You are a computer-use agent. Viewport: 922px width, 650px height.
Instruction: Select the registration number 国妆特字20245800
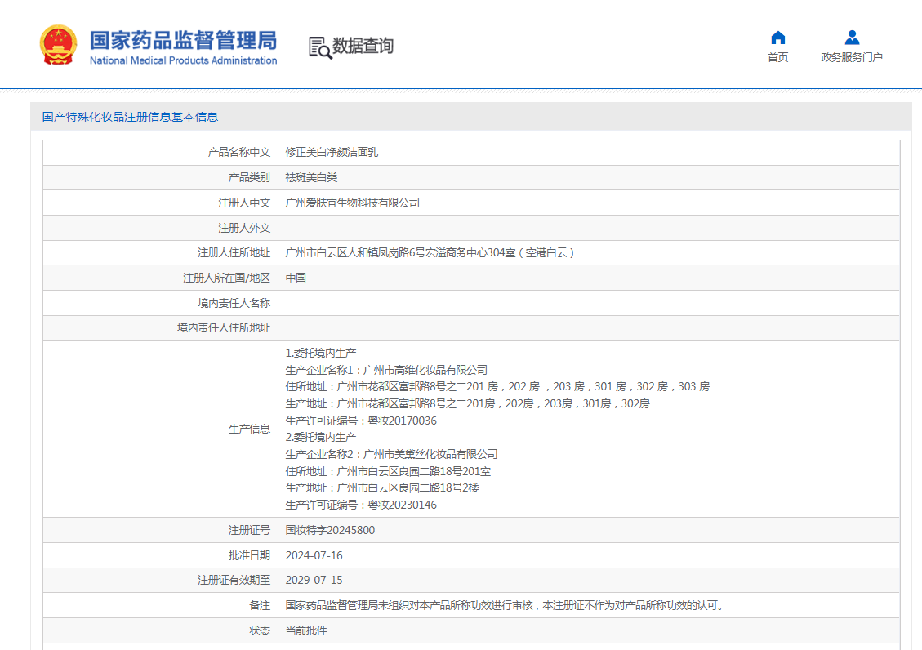tap(330, 530)
